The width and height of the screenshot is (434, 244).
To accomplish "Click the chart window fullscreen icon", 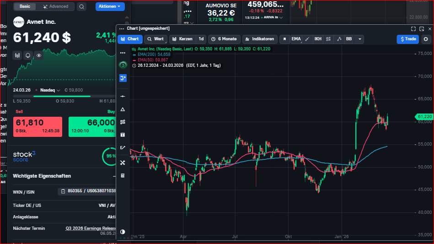I will [x=413, y=28].
